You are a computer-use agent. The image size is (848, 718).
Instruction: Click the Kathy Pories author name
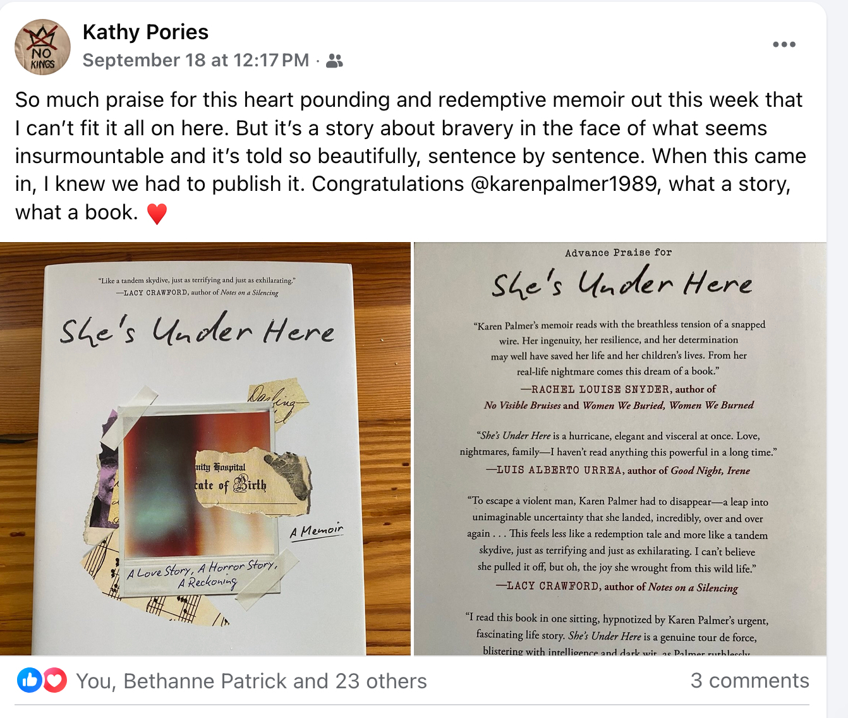[145, 32]
